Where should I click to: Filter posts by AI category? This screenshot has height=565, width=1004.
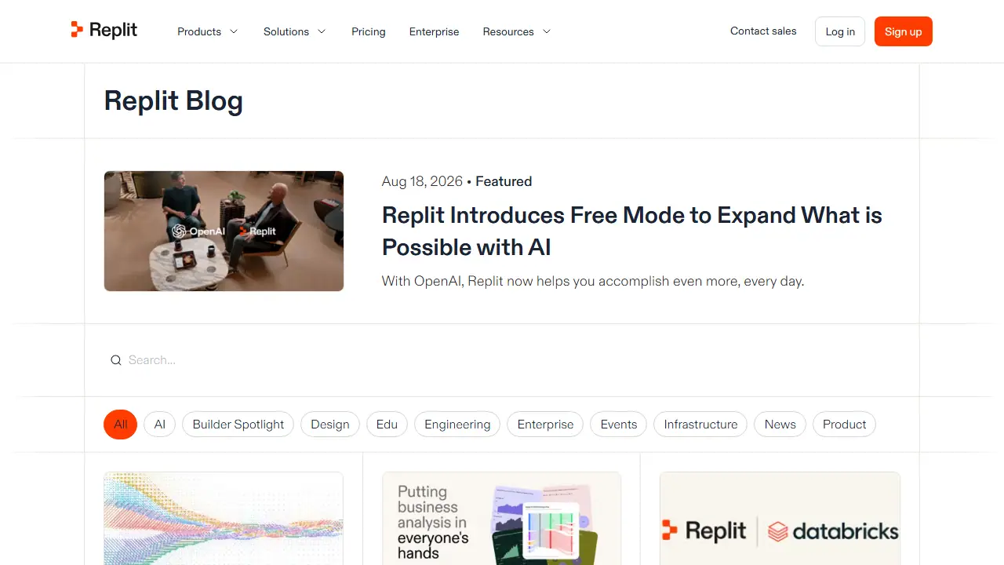160,425
